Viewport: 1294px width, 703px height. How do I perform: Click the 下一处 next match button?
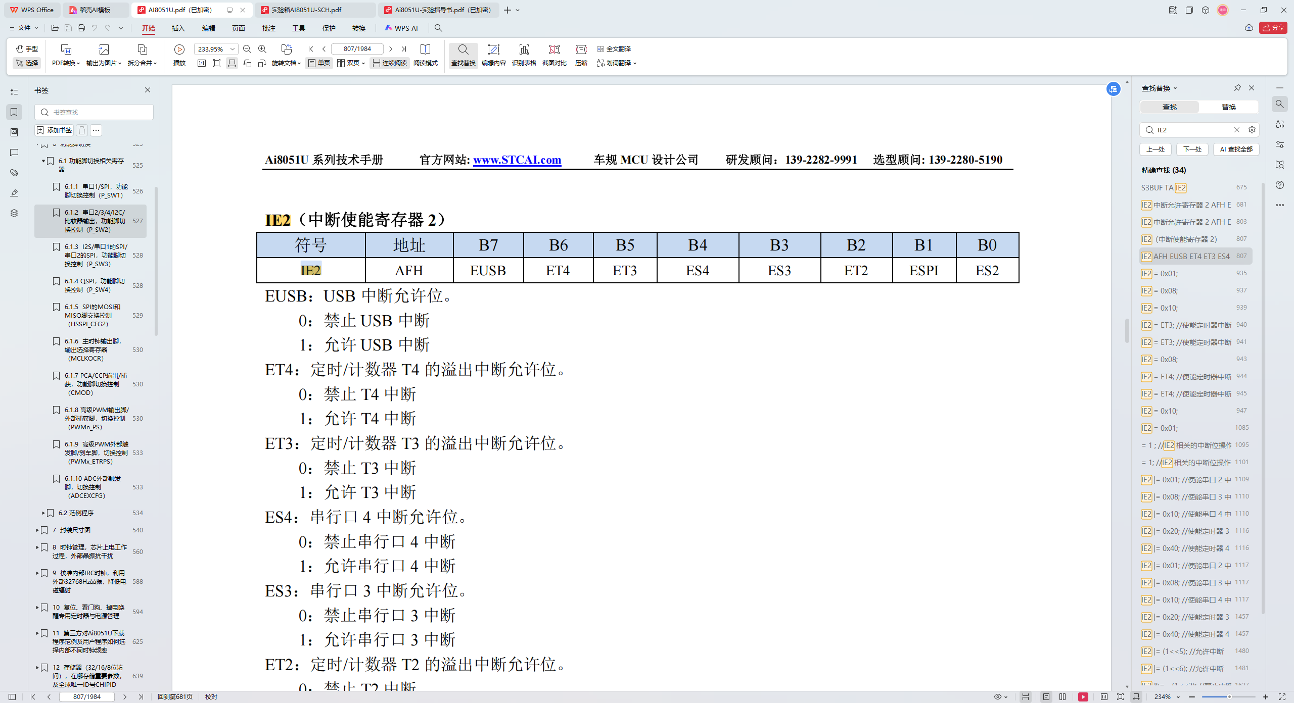coord(1192,149)
